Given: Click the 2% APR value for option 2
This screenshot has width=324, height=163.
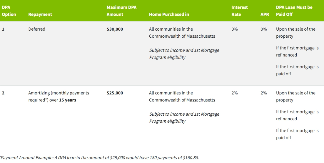Looking at the screenshot, I should pos(264,93).
